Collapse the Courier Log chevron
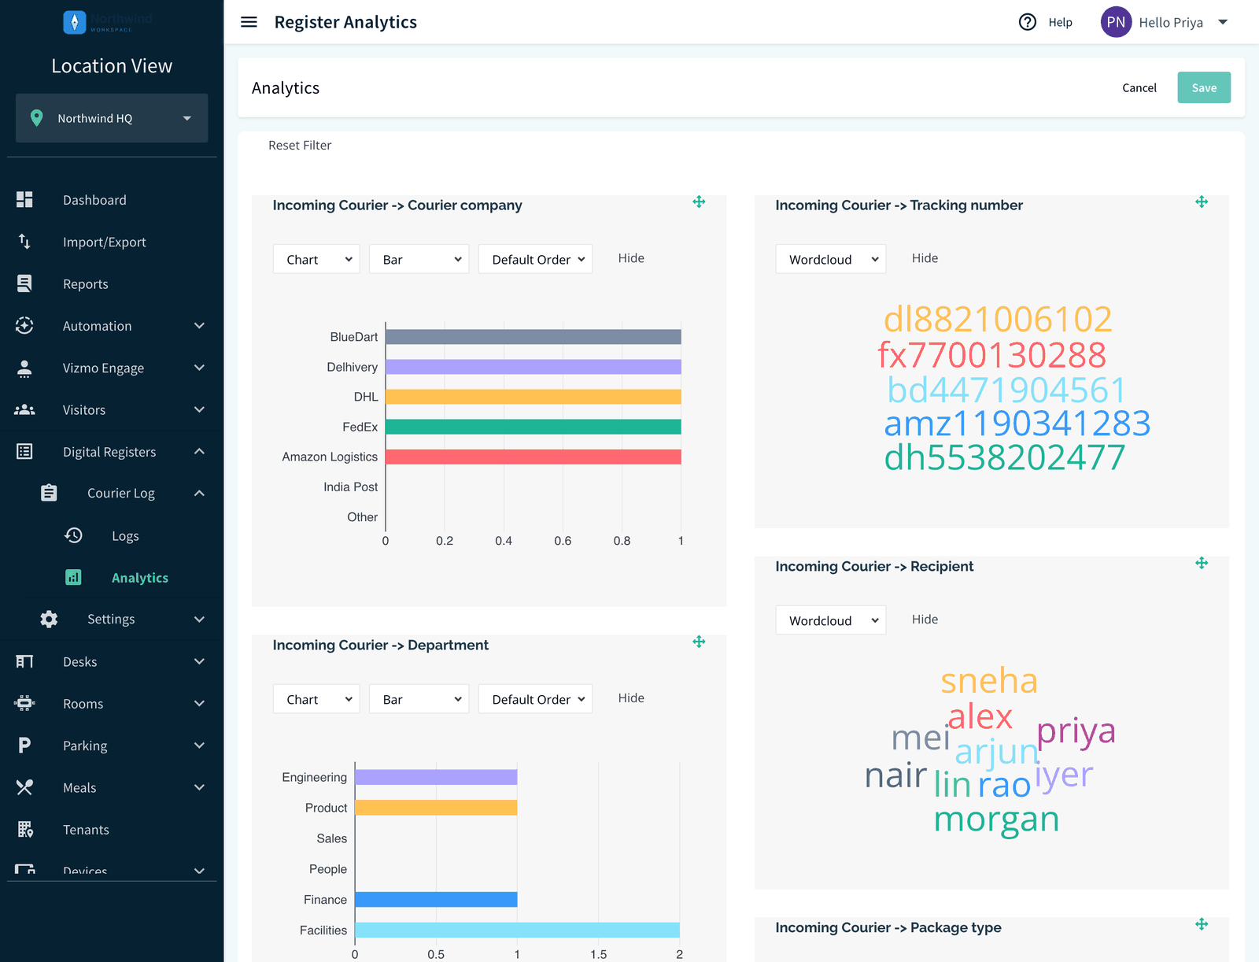The height and width of the screenshot is (962, 1259). pyautogui.click(x=199, y=493)
